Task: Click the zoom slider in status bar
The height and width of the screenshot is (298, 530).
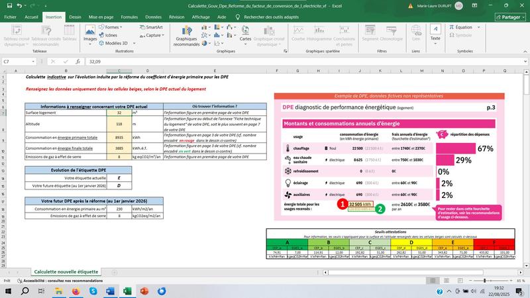Action: pos(492,281)
